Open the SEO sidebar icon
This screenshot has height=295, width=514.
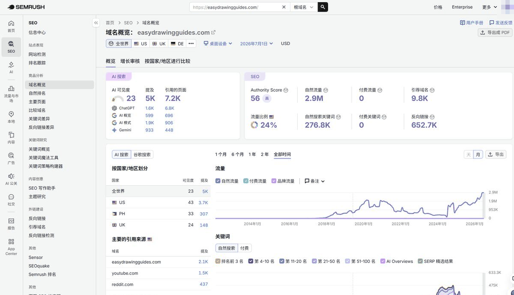(11, 47)
